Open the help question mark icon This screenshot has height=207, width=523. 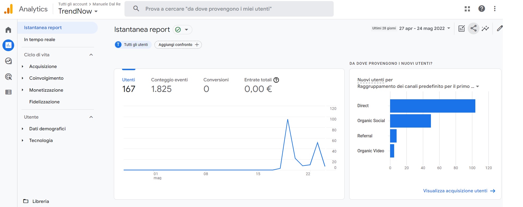tap(481, 9)
